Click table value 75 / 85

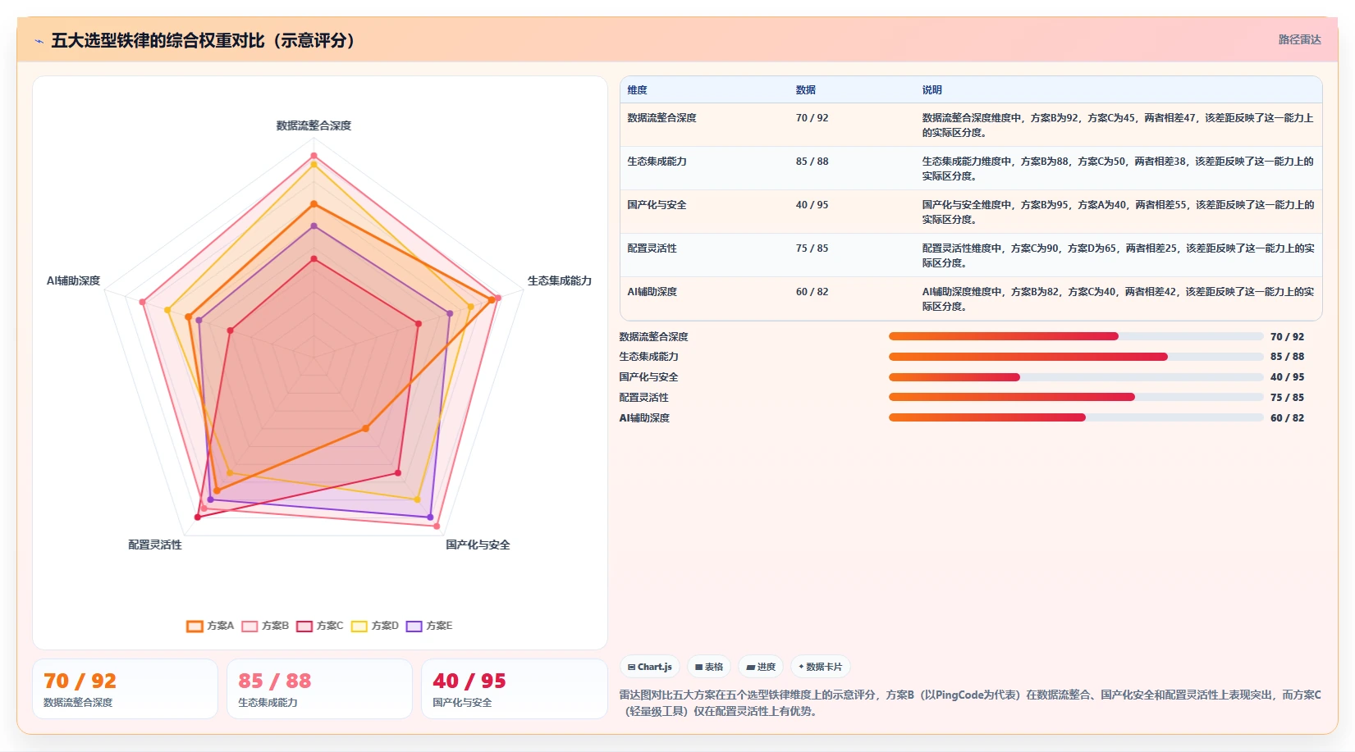click(x=812, y=248)
